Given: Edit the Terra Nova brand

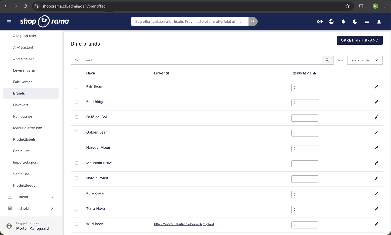Looking at the screenshot, I should click(376, 209).
